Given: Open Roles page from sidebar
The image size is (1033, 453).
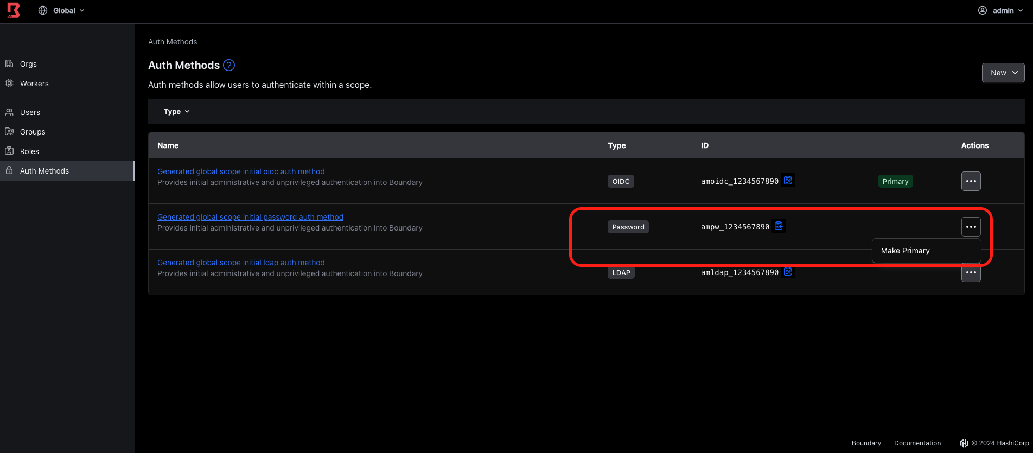Looking at the screenshot, I should pos(29,151).
